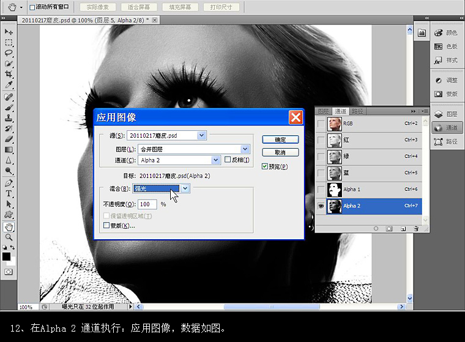Open the Layer dropdown in Apply Image
Viewport: 465px width, 342px height.
(x=245, y=149)
